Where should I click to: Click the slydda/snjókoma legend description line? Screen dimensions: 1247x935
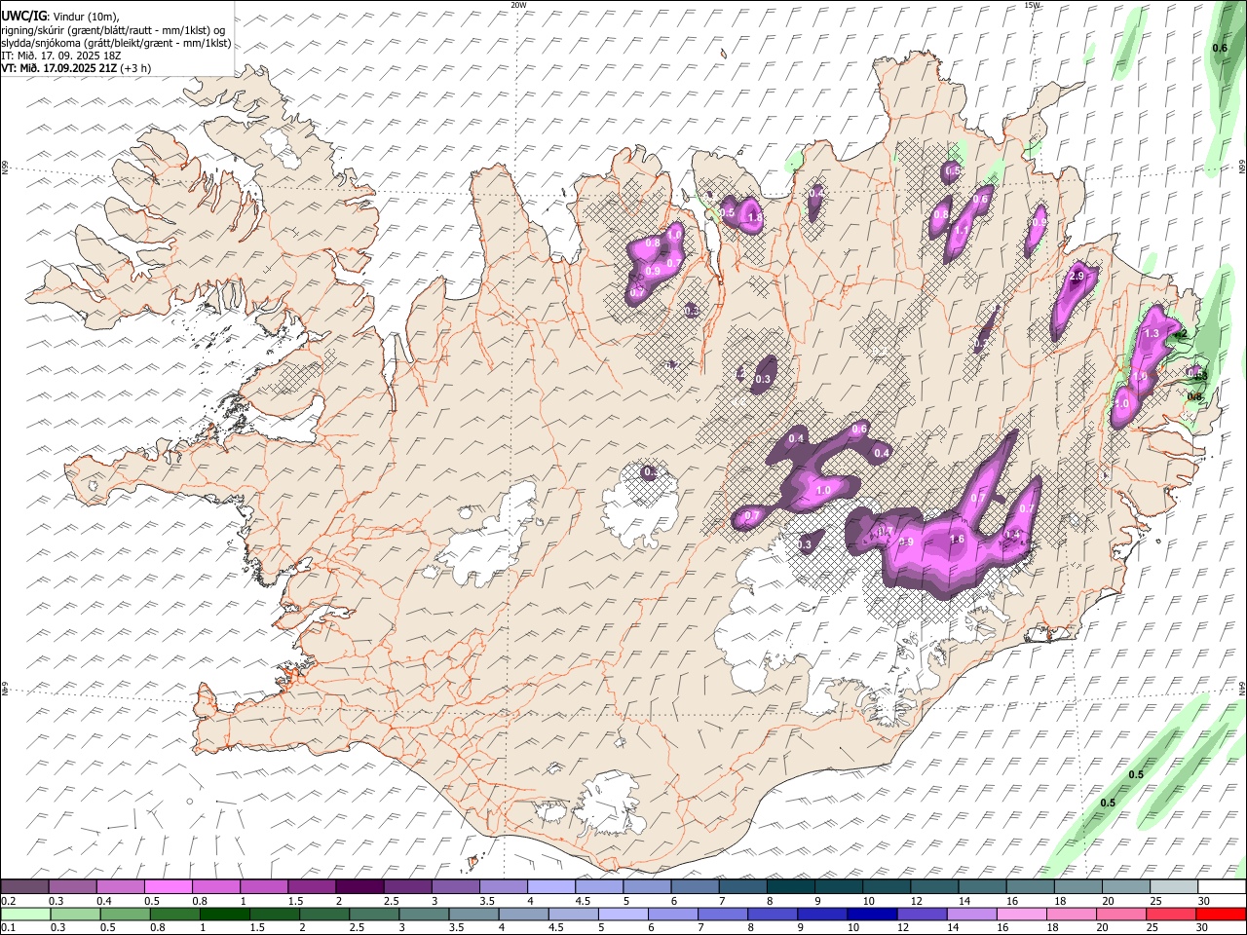pyautogui.click(x=116, y=43)
